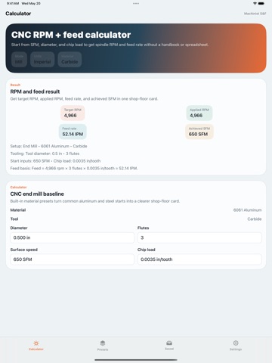The image size is (272, 363).
Task: Open the 6061 Aluminum material picker
Action: coord(247,210)
